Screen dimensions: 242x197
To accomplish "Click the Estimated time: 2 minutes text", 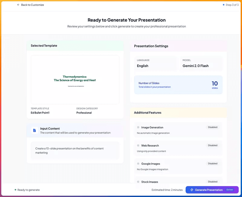I will [167, 190].
